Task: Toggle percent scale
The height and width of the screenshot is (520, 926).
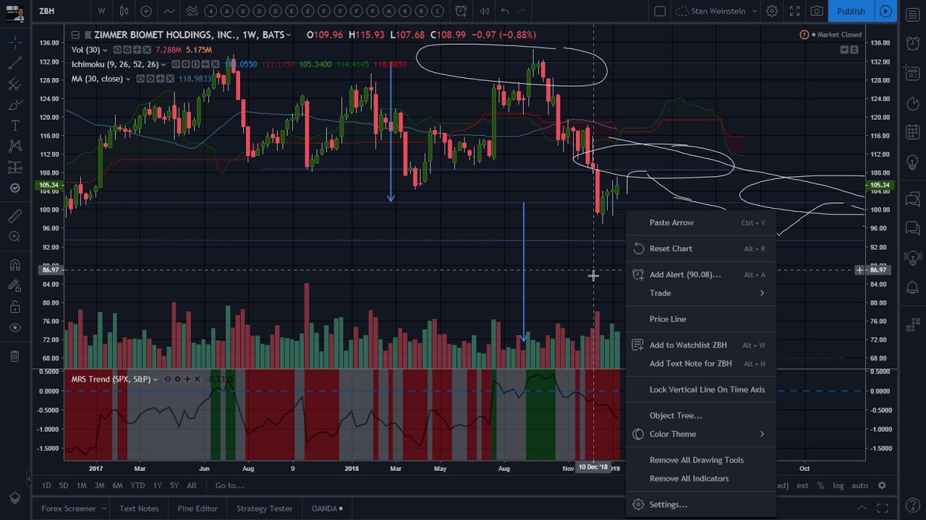Action: pos(820,485)
